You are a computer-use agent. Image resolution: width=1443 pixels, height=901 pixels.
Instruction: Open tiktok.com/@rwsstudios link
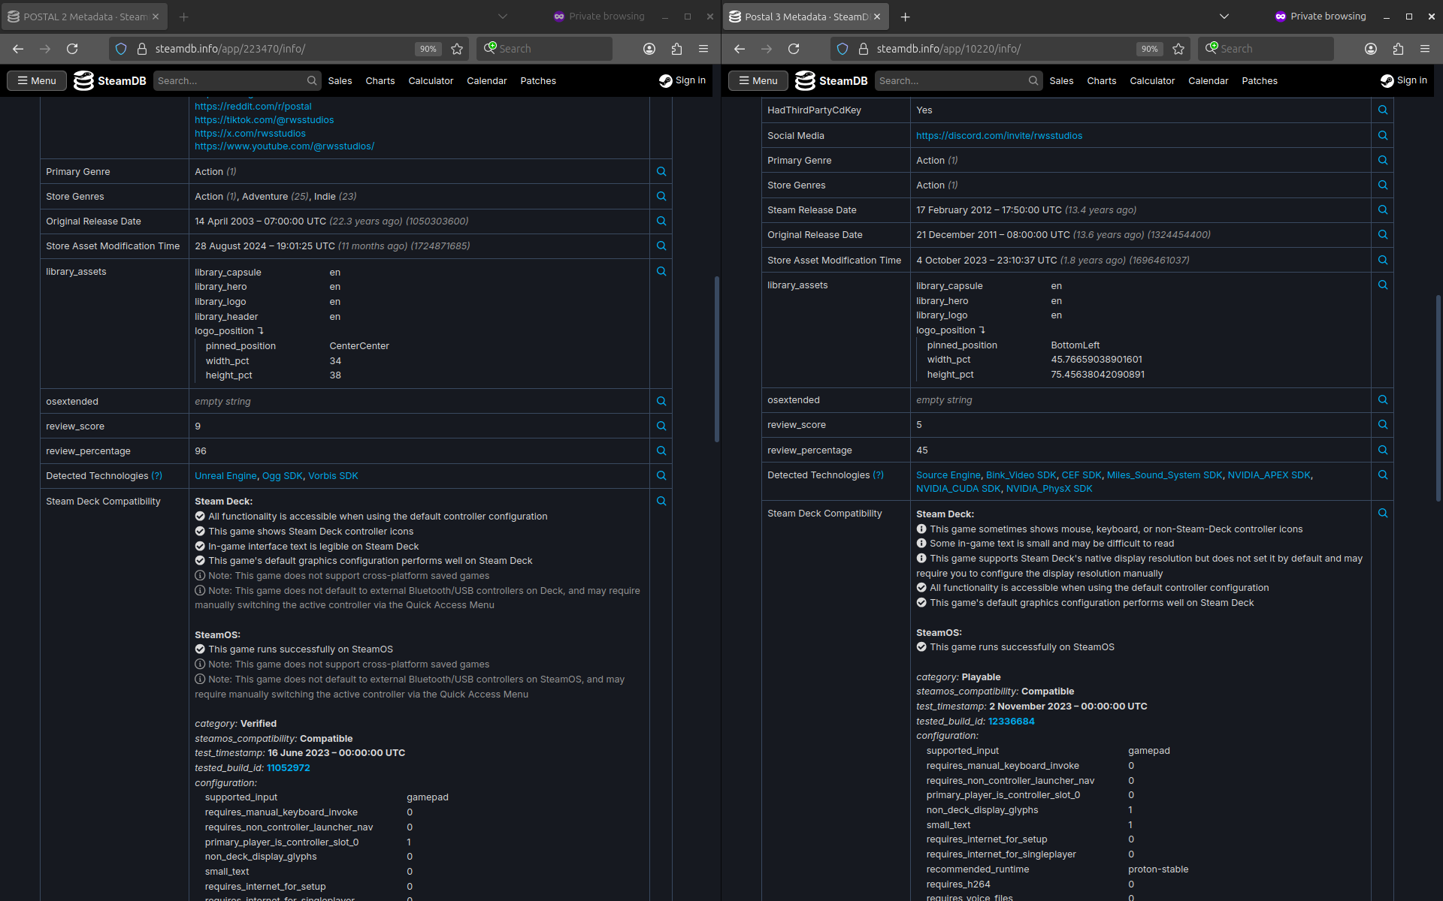coord(264,120)
